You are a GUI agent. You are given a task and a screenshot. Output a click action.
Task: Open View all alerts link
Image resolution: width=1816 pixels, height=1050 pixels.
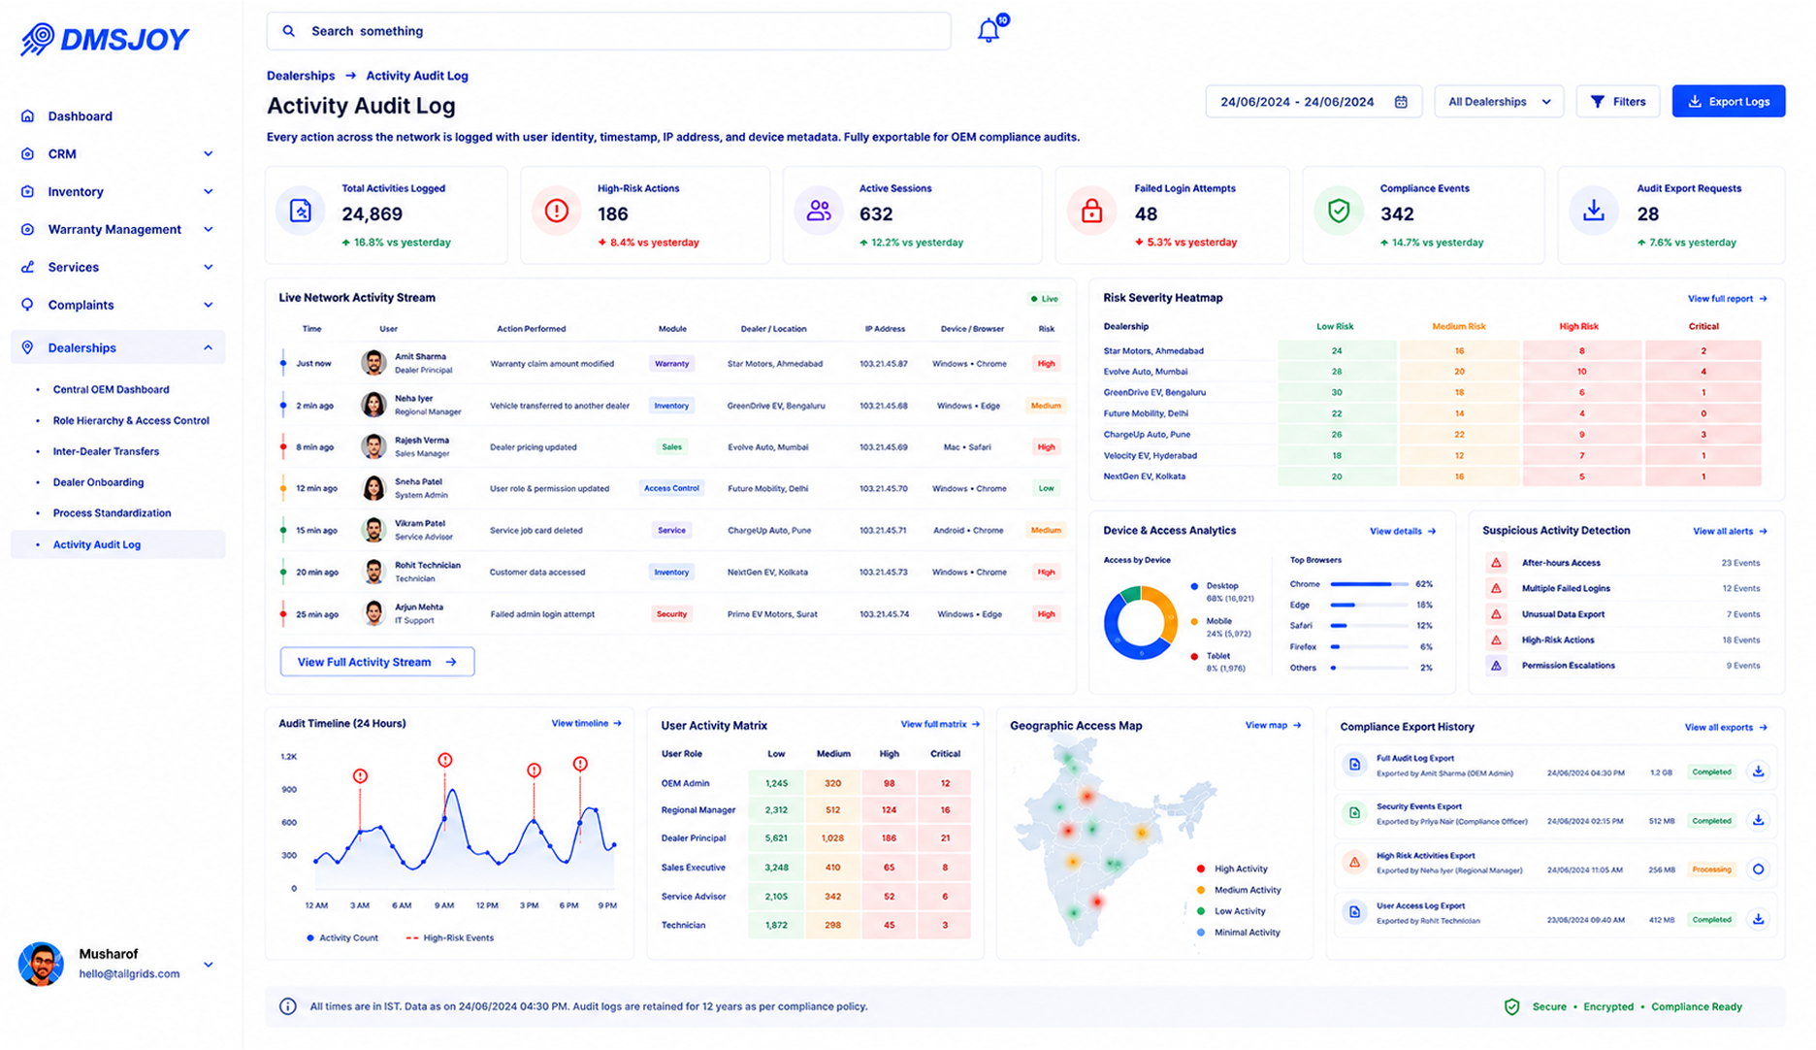click(x=1730, y=532)
